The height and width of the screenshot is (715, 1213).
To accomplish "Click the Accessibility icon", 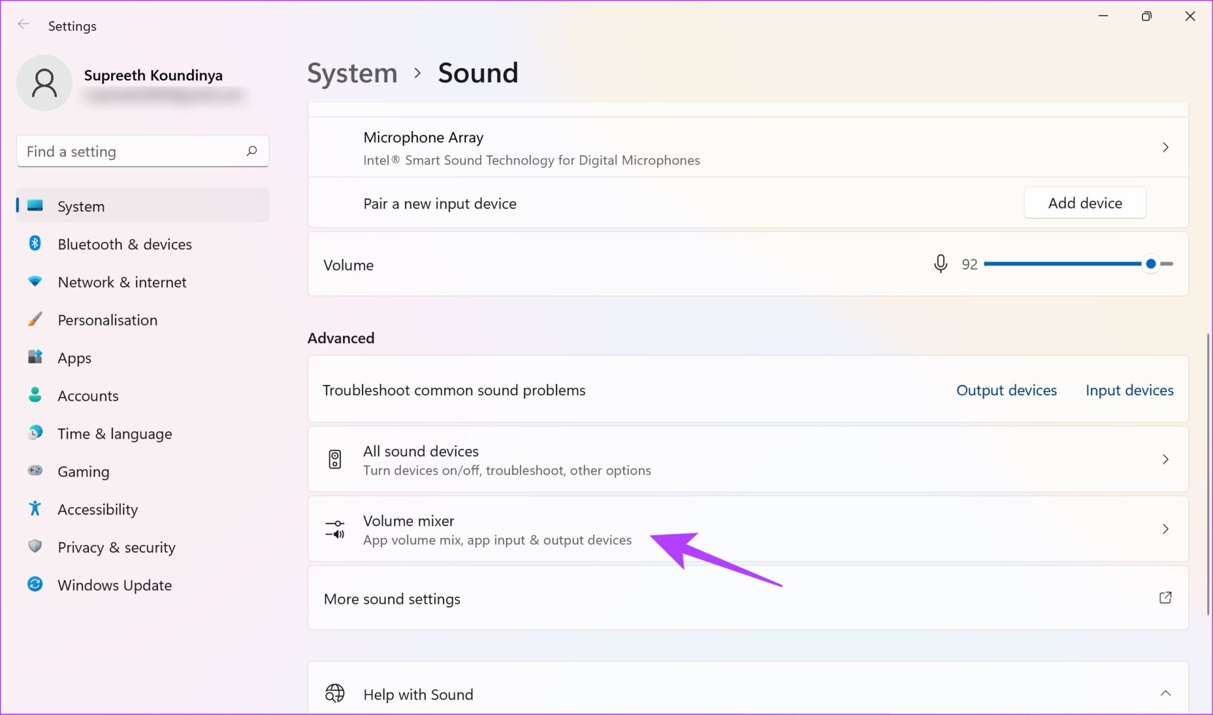I will (x=35, y=508).
